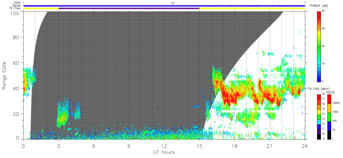343x158 pixels.
Task: Click the 1 tick on the NOISE legend
Action: pyautogui.click(x=333, y=138)
